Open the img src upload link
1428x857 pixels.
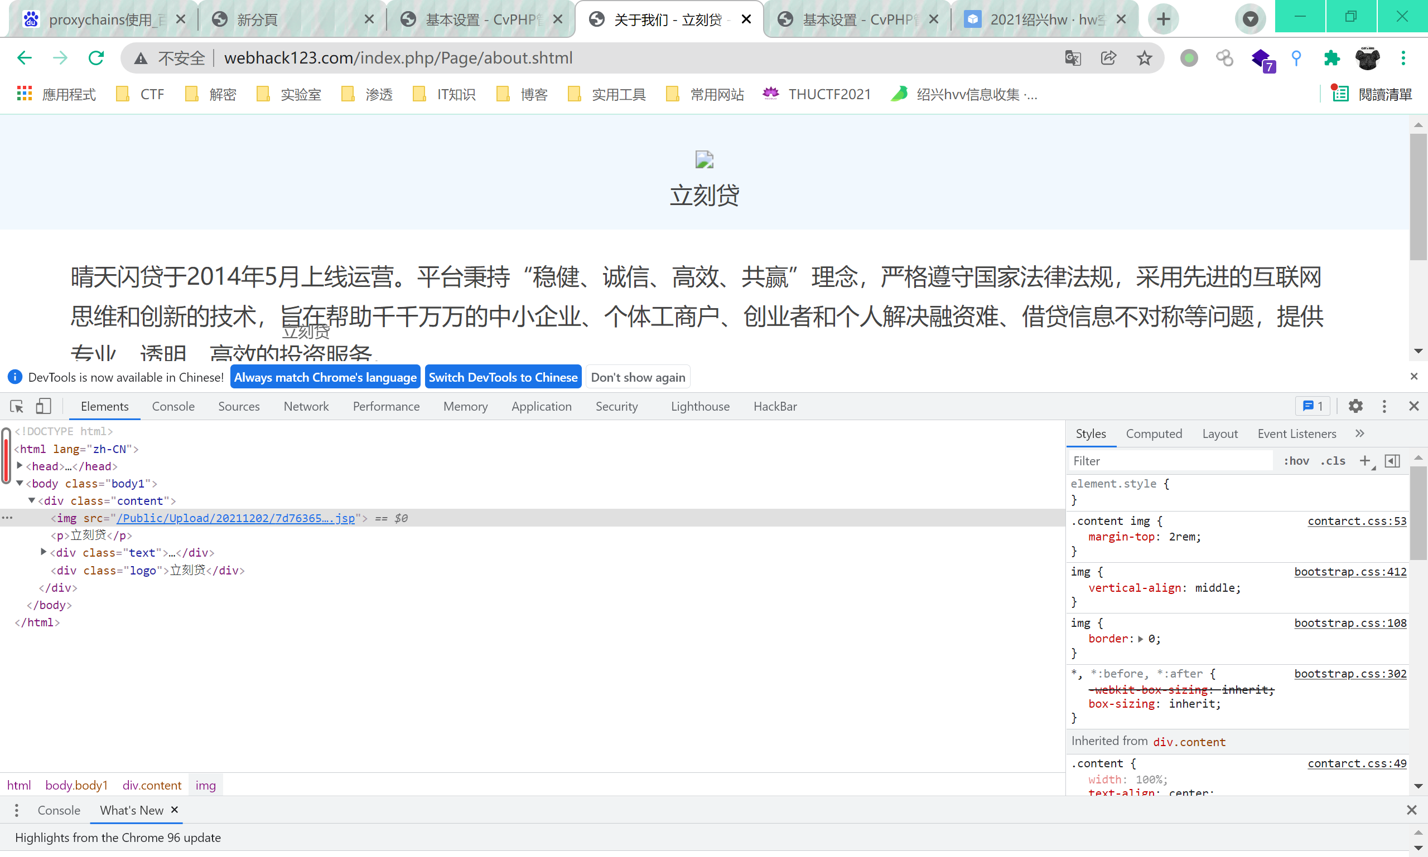236,518
